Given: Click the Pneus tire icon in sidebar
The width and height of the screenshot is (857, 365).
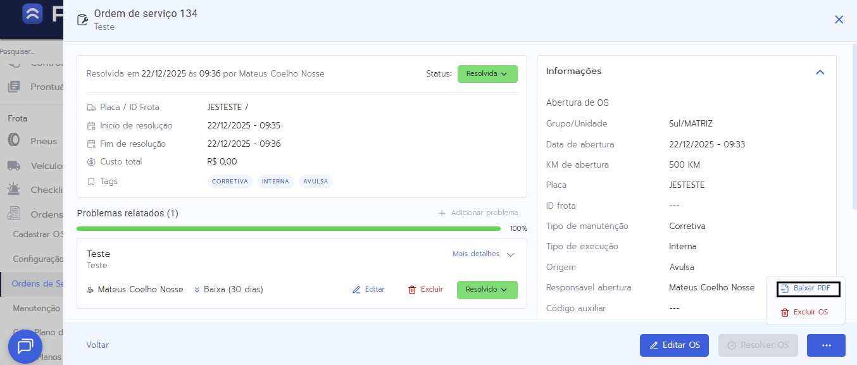Looking at the screenshot, I should point(14,141).
